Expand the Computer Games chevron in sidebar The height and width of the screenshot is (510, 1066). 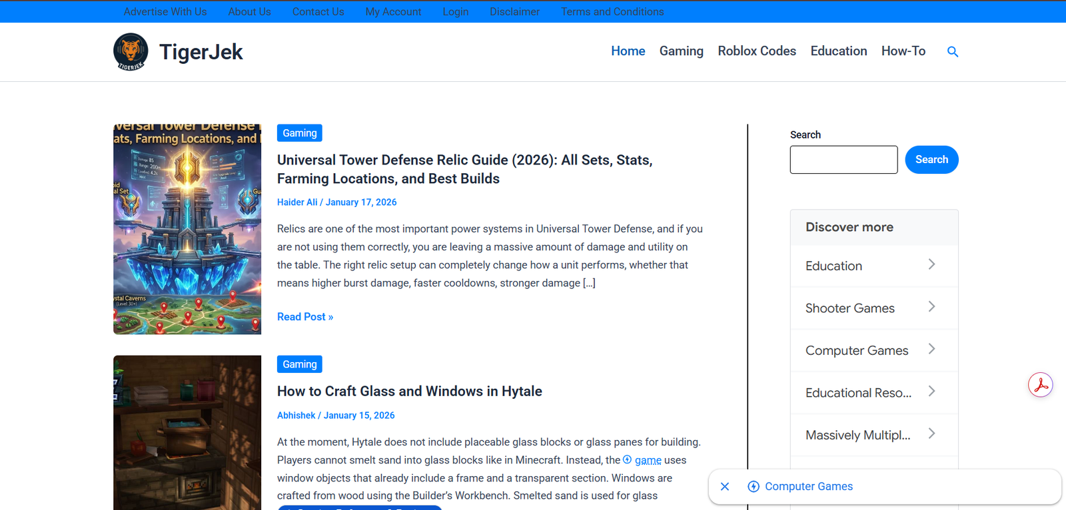coord(931,349)
